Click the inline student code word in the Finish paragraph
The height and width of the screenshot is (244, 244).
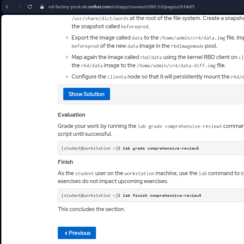tap(84, 173)
